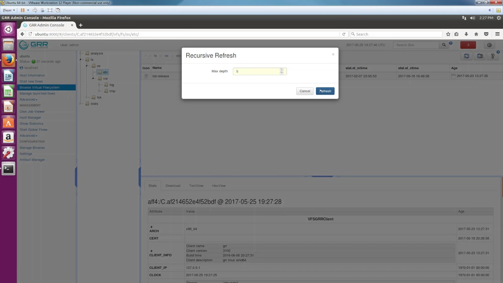This screenshot has height=283, width=503.
Task: Close Recursive Refresh dialog with X
Action: coord(333,54)
